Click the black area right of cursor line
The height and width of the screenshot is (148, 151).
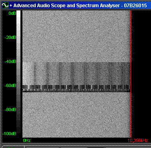[x=141, y=74]
